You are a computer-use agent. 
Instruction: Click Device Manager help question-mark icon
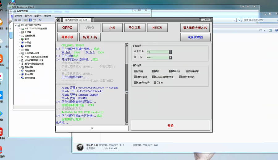point(31,20)
